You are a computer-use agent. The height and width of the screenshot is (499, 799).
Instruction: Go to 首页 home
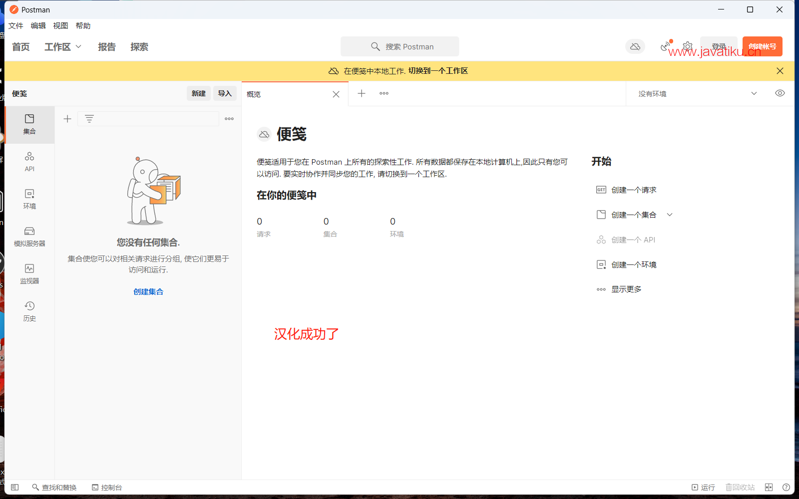21,47
